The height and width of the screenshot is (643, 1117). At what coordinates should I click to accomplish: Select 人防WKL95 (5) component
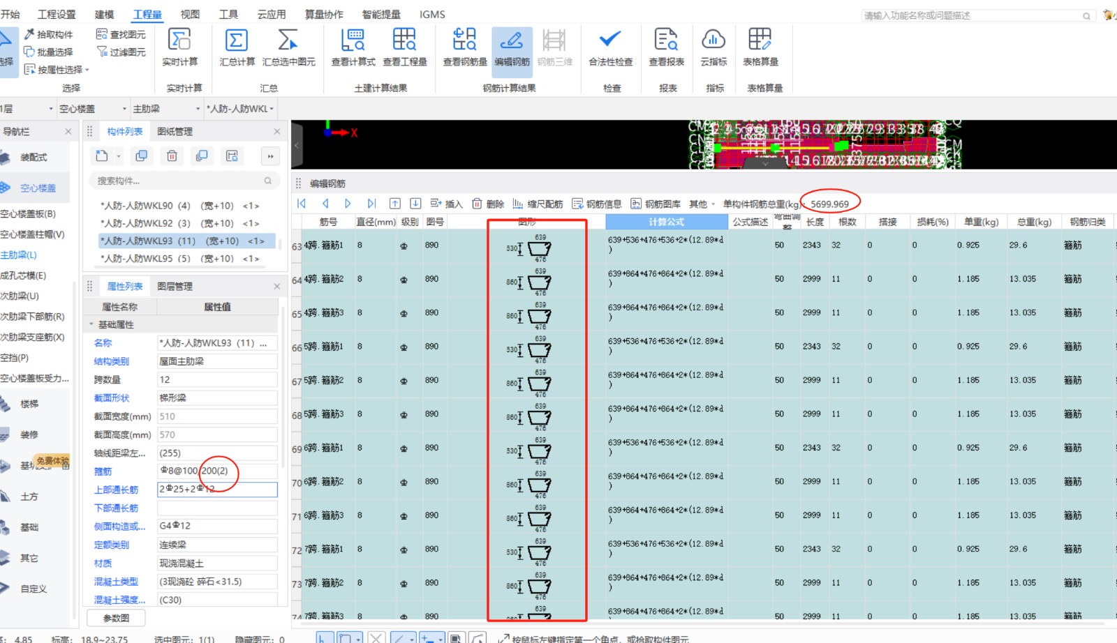(x=180, y=258)
